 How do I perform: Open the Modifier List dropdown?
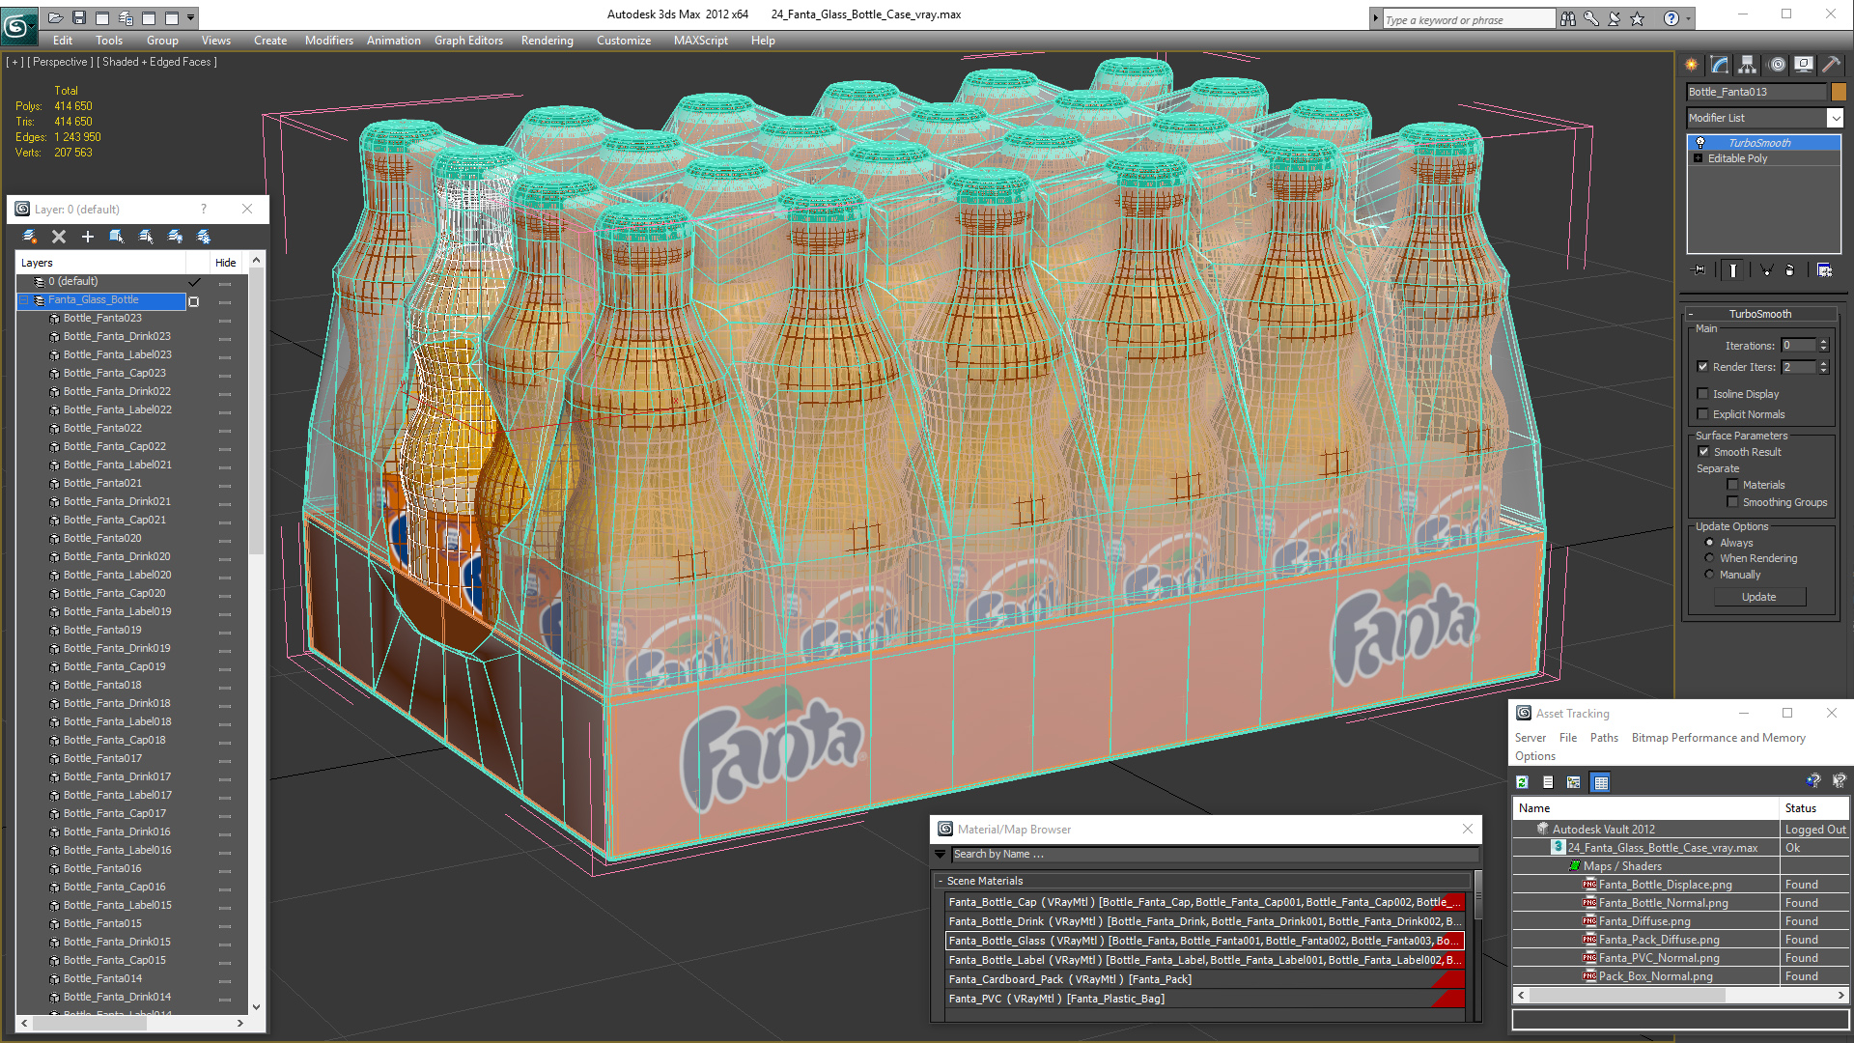[1835, 118]
